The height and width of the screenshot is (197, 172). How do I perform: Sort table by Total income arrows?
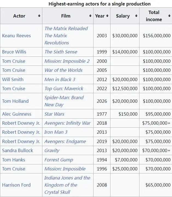point(169,16)
